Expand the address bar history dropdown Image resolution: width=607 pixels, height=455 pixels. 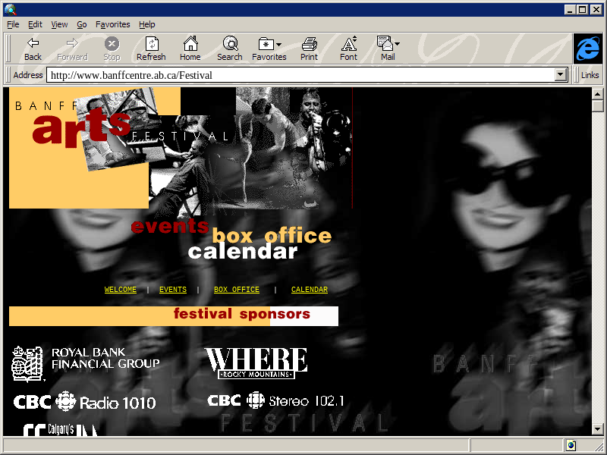[x=561, y=75]
